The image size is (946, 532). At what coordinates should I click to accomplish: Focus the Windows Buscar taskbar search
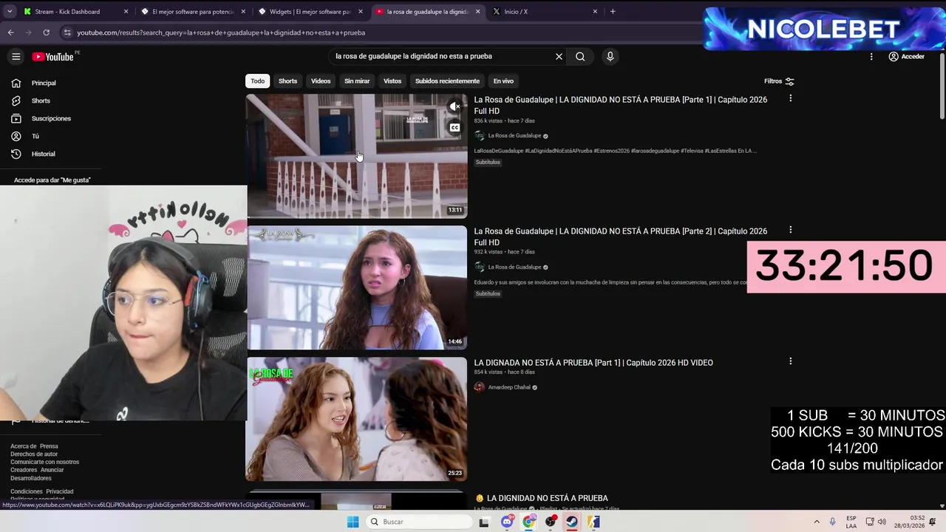pos(419,522)
